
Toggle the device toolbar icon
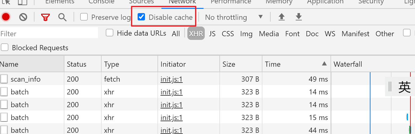click(x=22, y=2)
